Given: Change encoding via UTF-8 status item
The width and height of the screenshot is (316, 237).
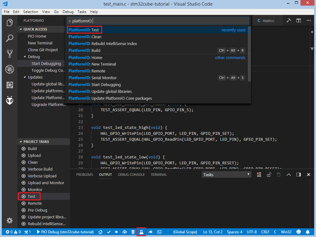Looking at the screenshot, I should click(x=252, y=232).
